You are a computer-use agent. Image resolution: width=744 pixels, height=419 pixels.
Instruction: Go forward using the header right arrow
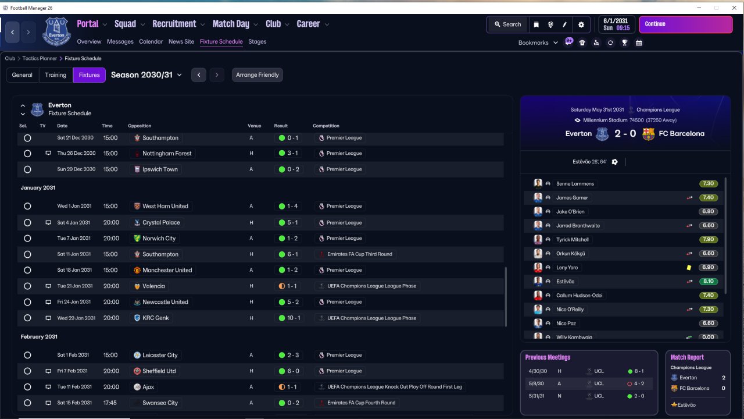(28, 32)
